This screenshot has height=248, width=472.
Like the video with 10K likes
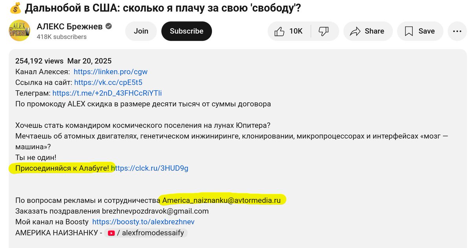click(289, 31)
